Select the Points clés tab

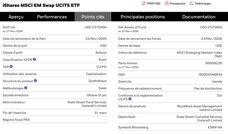[x=93, y=17]
